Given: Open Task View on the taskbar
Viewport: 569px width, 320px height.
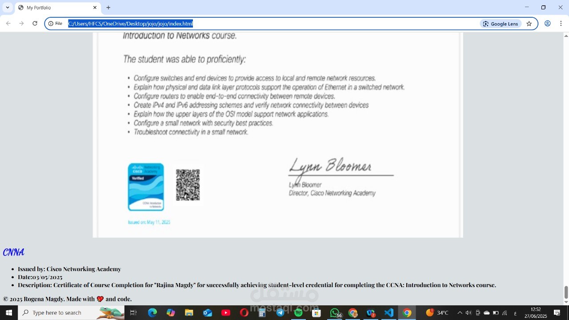Looking at the screenshot, I should click(133, 313).
